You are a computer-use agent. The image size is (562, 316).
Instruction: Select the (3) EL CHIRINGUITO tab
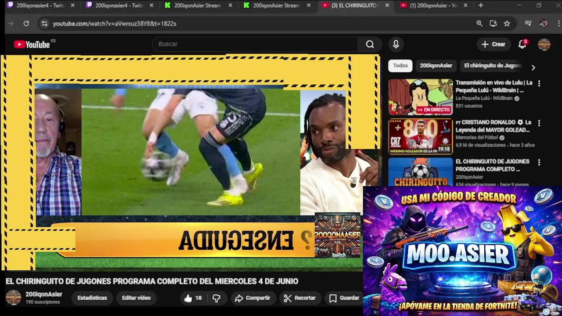click(x=354, y=6)
